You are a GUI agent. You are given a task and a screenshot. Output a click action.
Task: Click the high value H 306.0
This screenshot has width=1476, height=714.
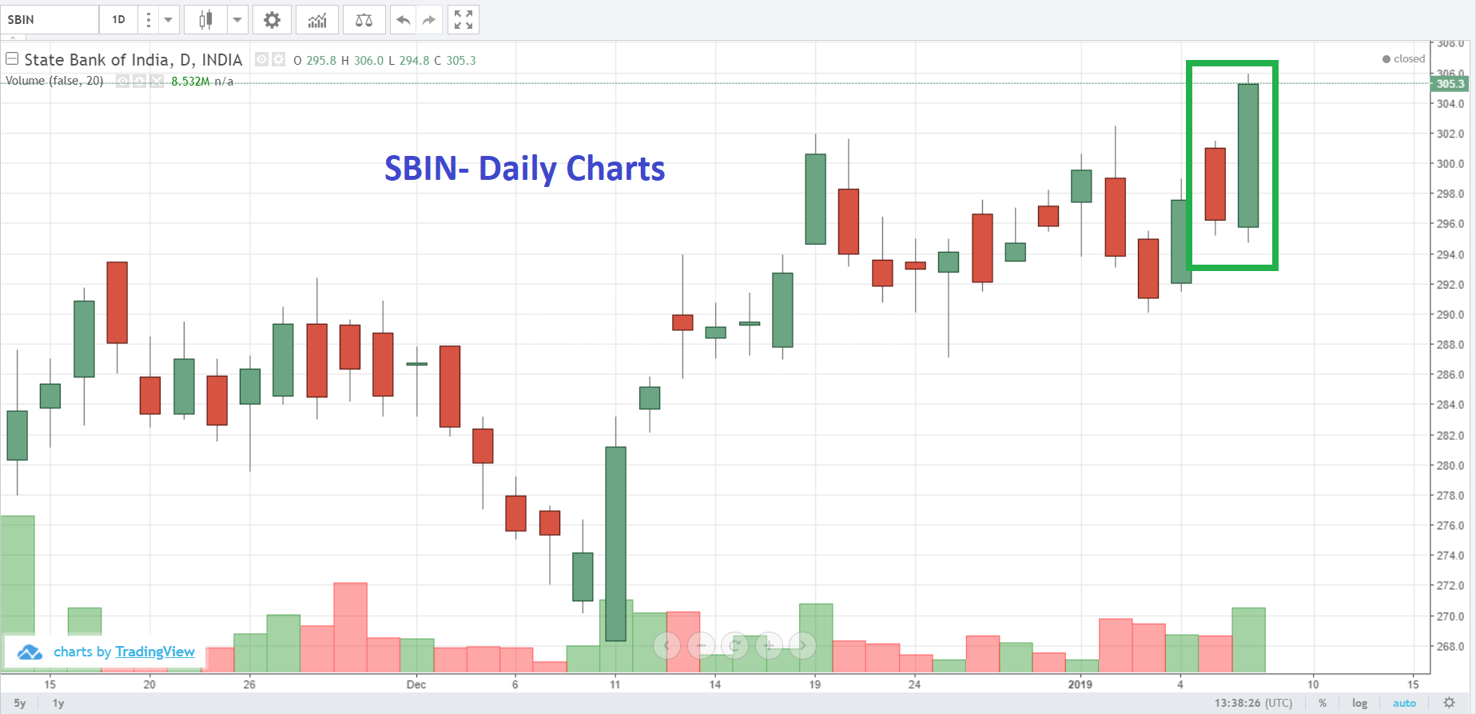click(x=363, y=61)
